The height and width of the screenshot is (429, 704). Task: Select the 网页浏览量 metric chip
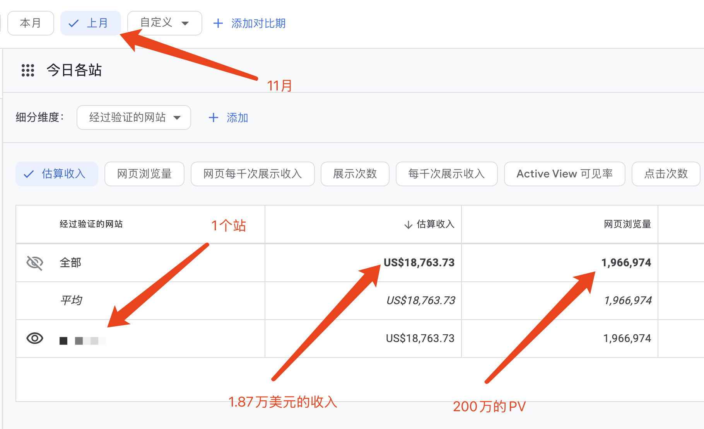144,174
